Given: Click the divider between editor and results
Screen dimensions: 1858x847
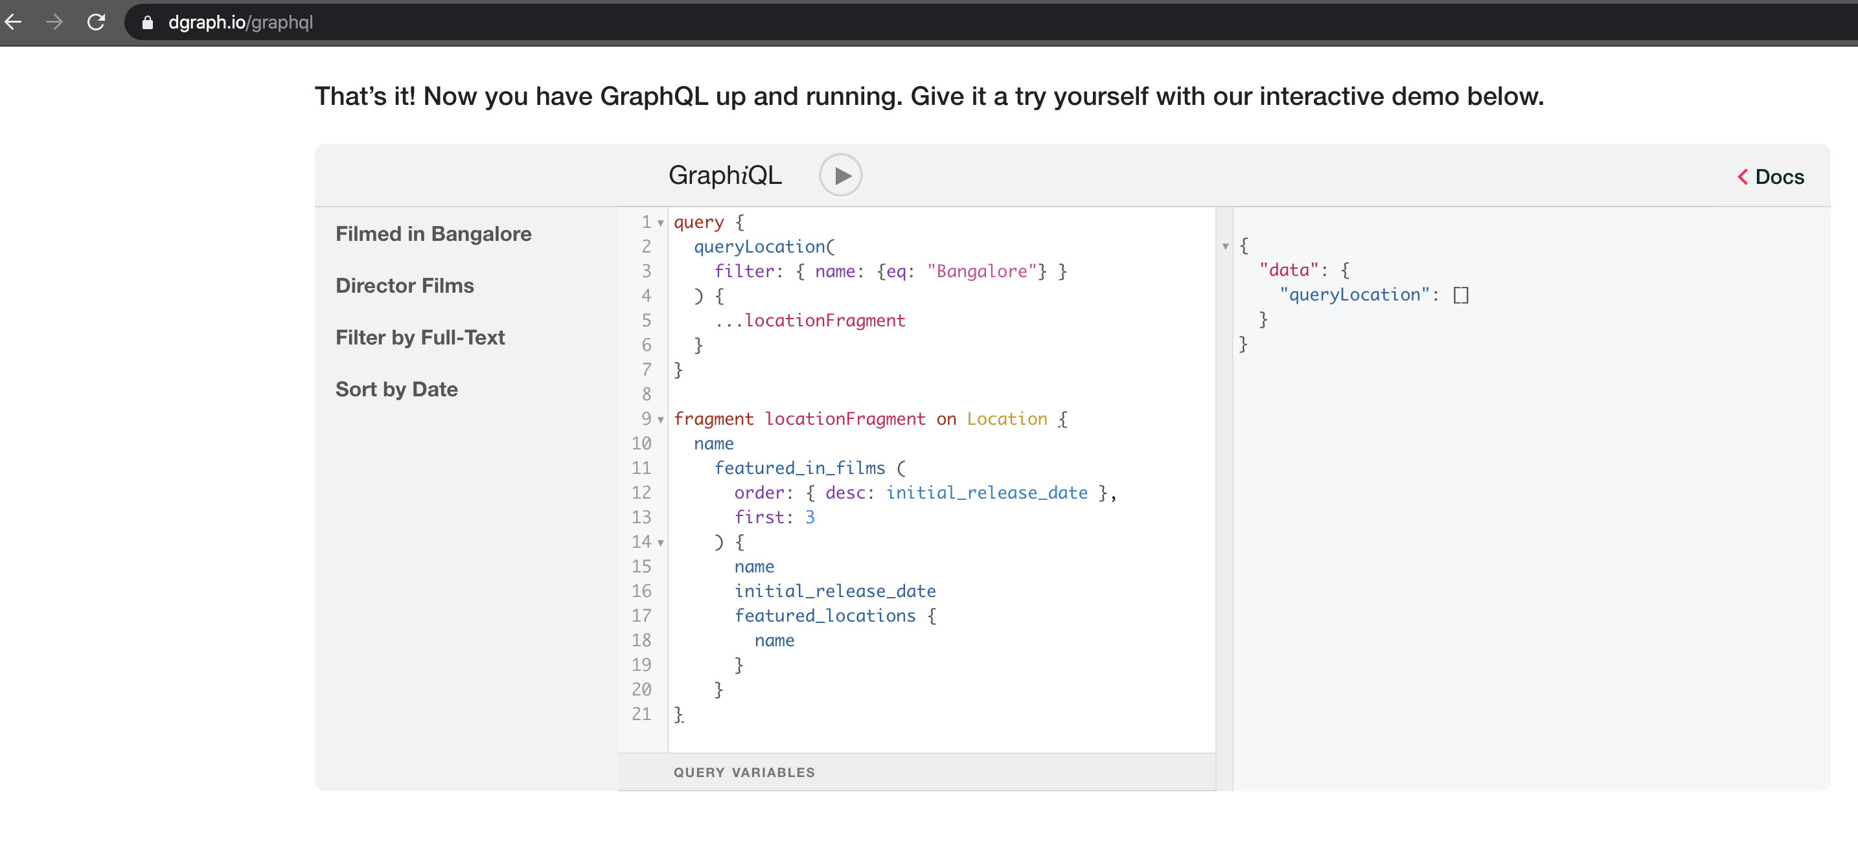Looking at the screenshot, I should click(x=1224, y=499).
